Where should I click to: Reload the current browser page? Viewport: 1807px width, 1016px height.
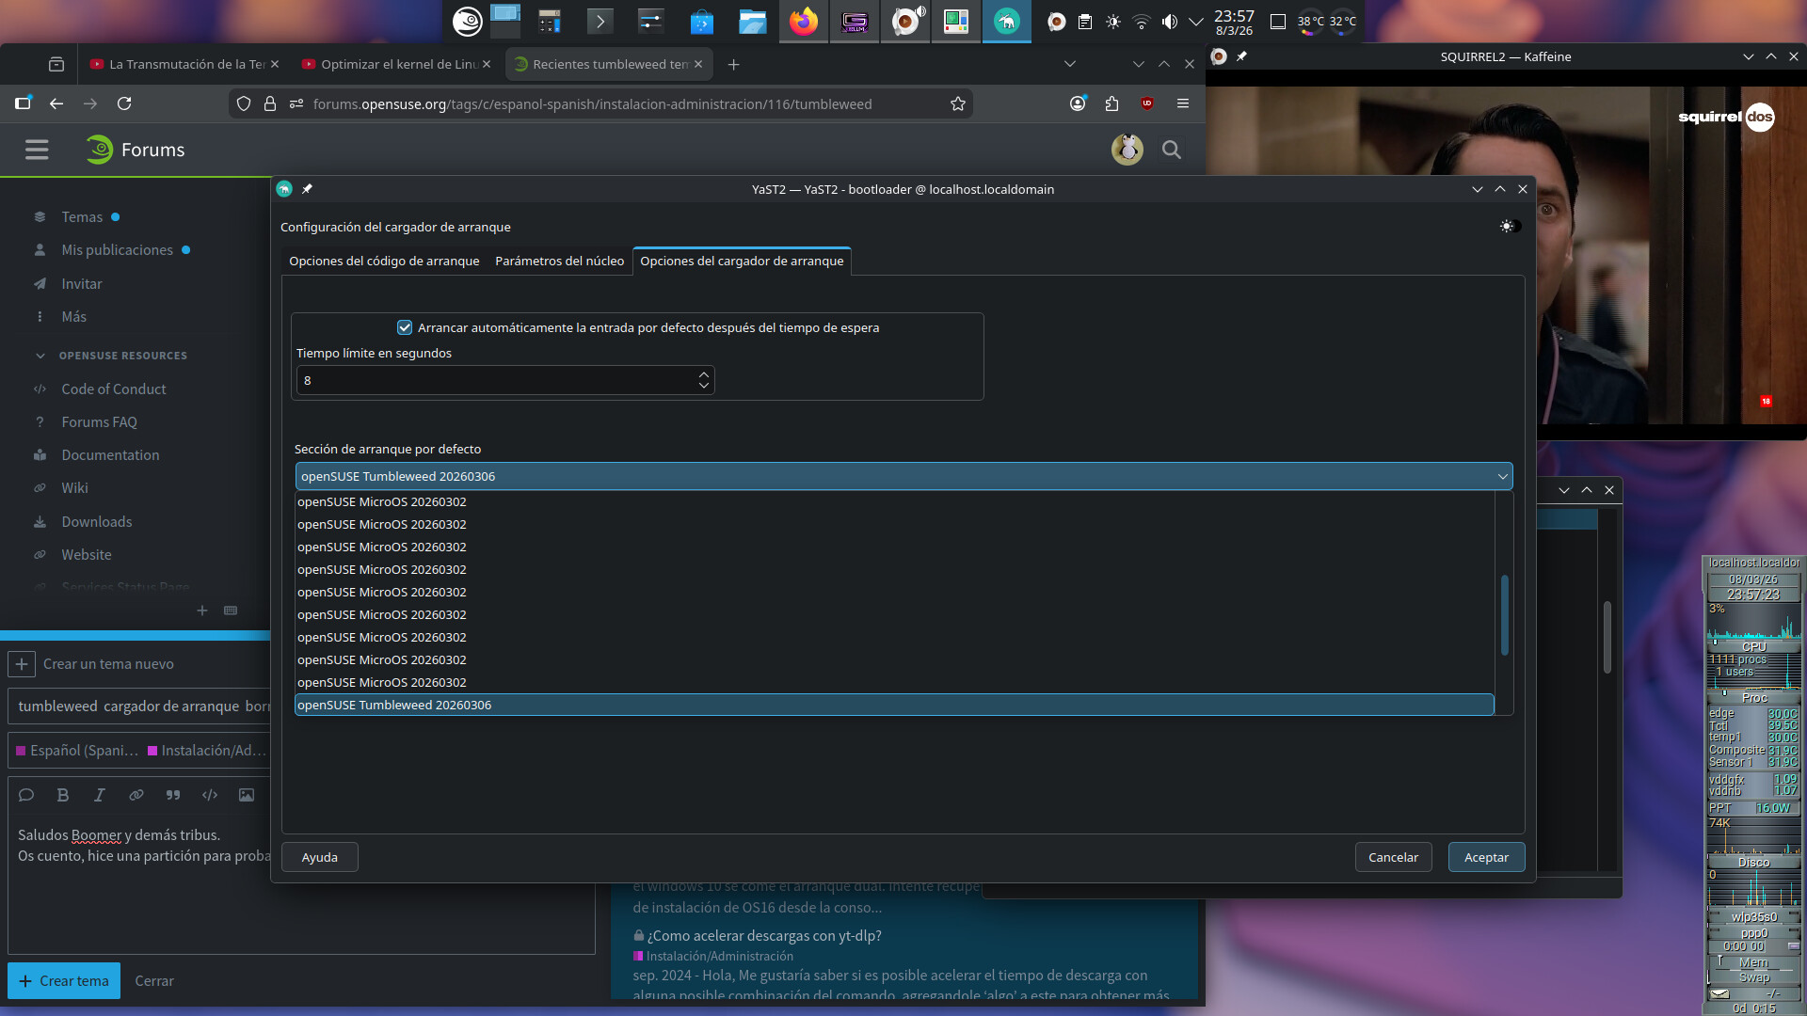point(124,104)
